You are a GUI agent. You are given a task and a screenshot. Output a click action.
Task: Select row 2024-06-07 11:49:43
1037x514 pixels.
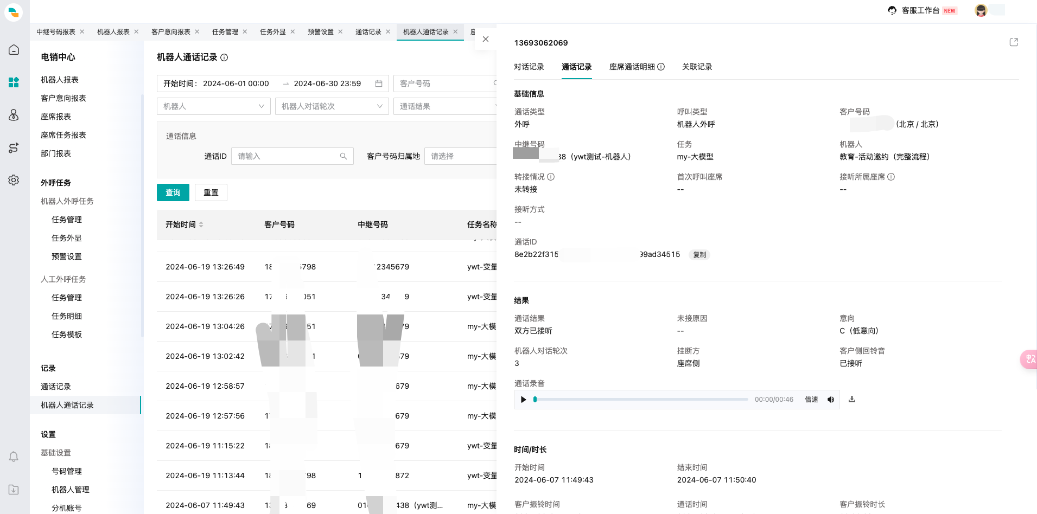coord(327,505)
